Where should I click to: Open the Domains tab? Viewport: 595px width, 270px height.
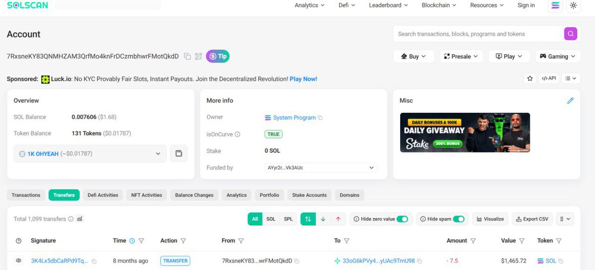pos(350,195)
